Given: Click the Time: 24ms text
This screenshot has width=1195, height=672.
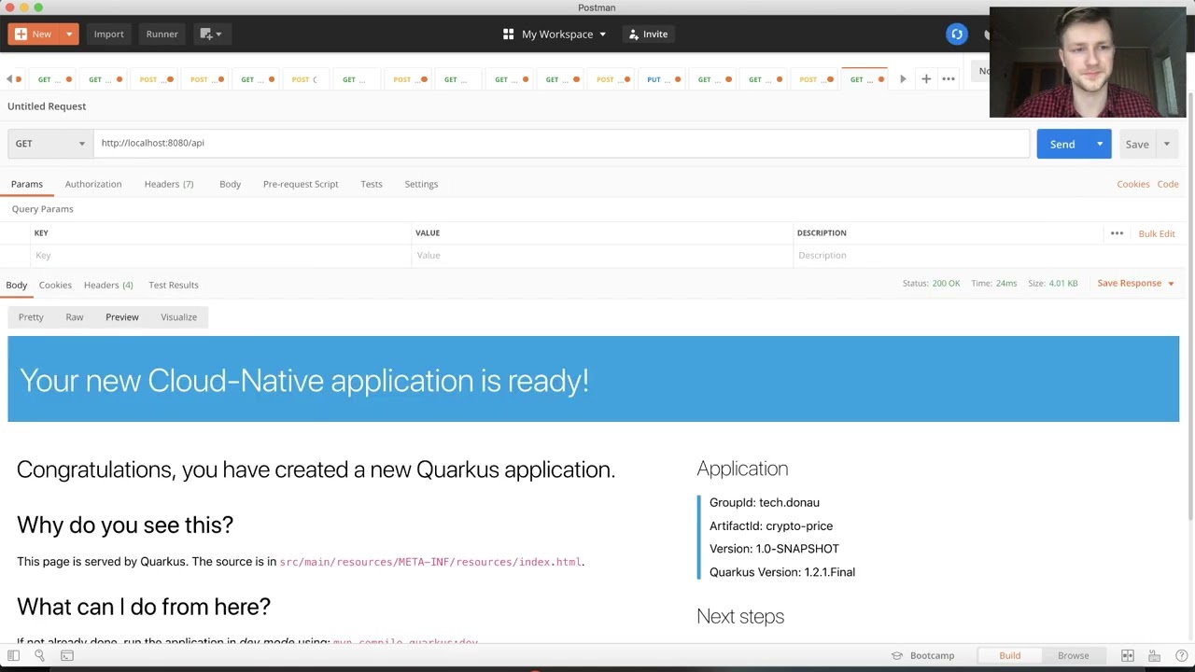Looking at the screenshot, I should pos(993,283).
